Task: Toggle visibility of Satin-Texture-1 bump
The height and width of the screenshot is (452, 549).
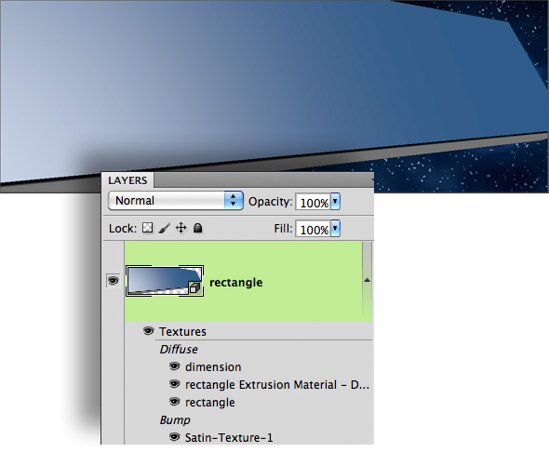Action: coord(174,437)
